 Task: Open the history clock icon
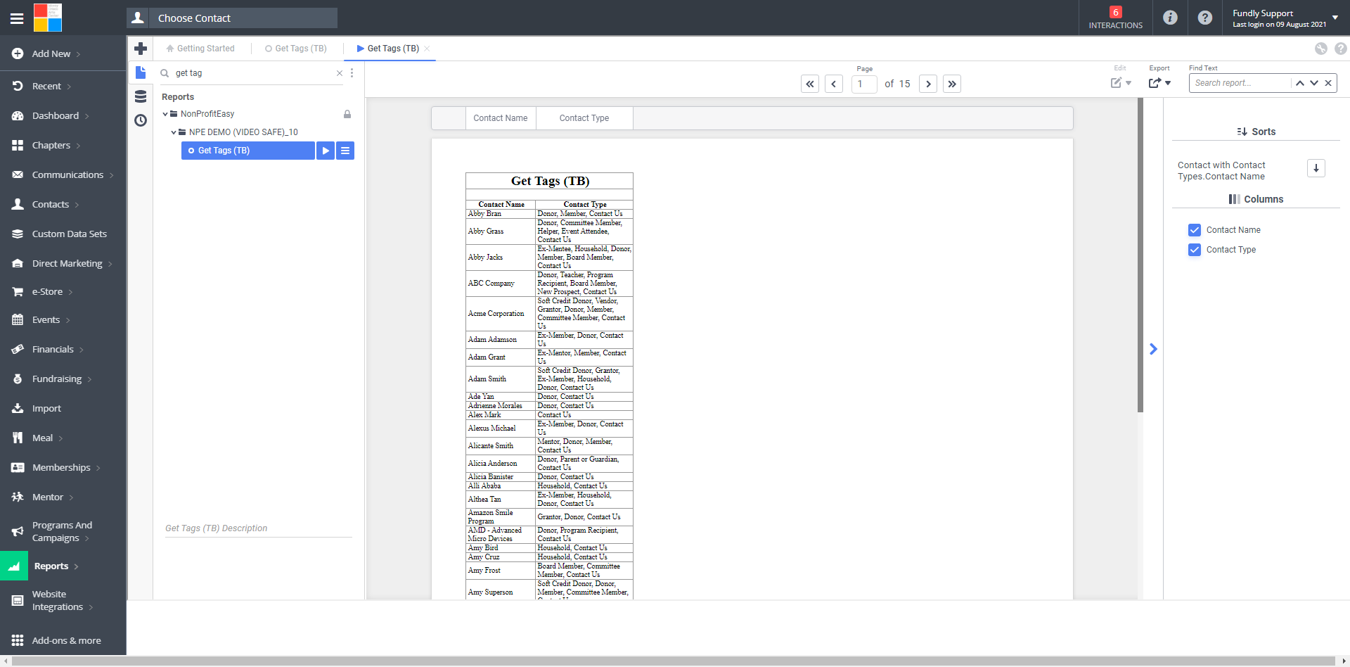[141, 120]
